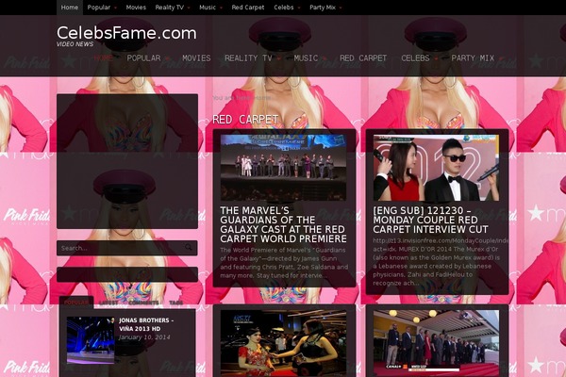Expand Music dropdown in small black menu bar
Viewport: 566px width, 377px height.
(x=210, y=8)
